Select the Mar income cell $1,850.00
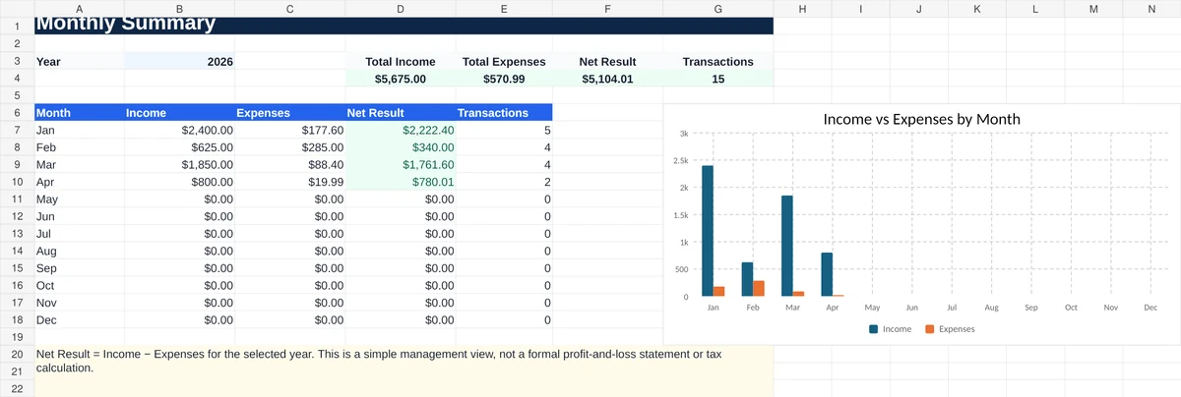 click(179, 164)
